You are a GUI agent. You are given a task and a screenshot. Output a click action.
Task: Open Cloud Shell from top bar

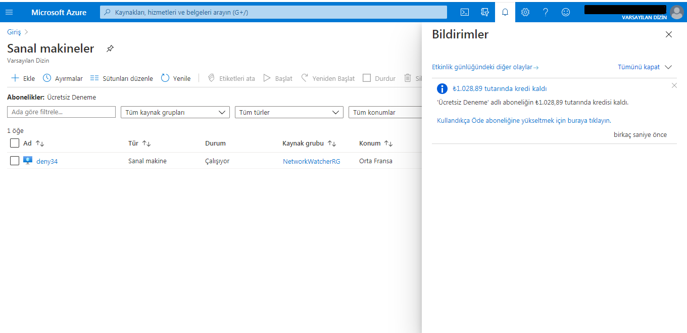pyautogui.click(x=465, y=12)
